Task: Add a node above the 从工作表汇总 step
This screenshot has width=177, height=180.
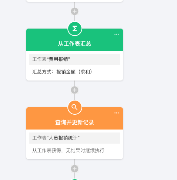Action: click(74, 12)
